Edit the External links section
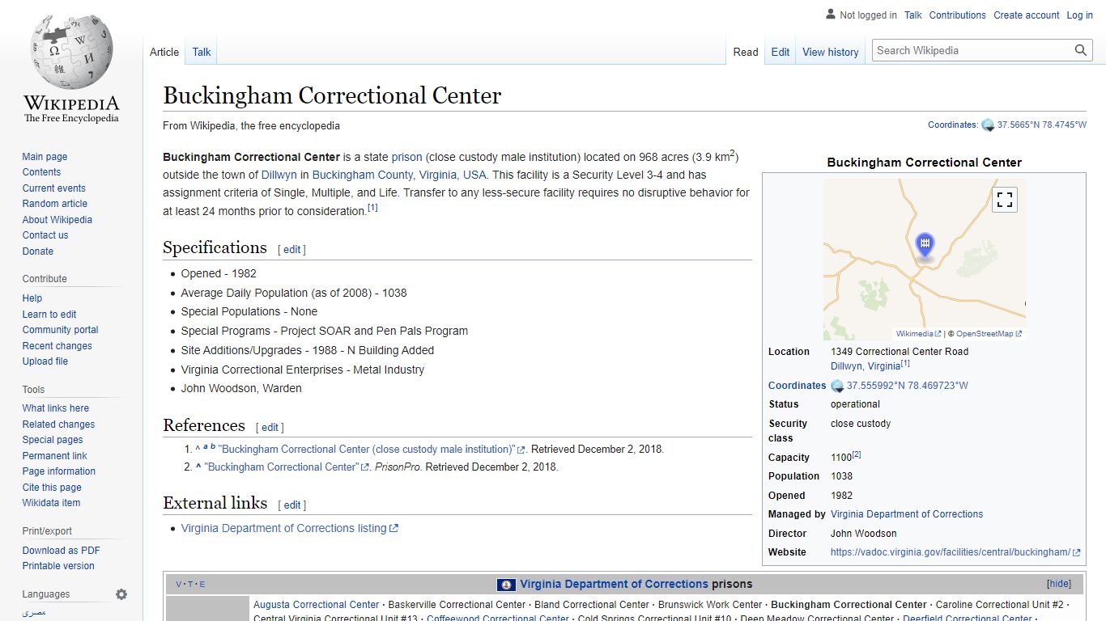The image size is (1106, 621). (292, 505)
